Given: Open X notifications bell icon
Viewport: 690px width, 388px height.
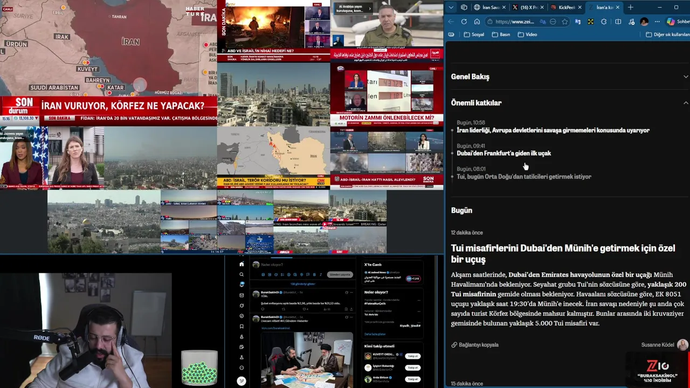Looking at the screenshot, I should tap(241, 285).
